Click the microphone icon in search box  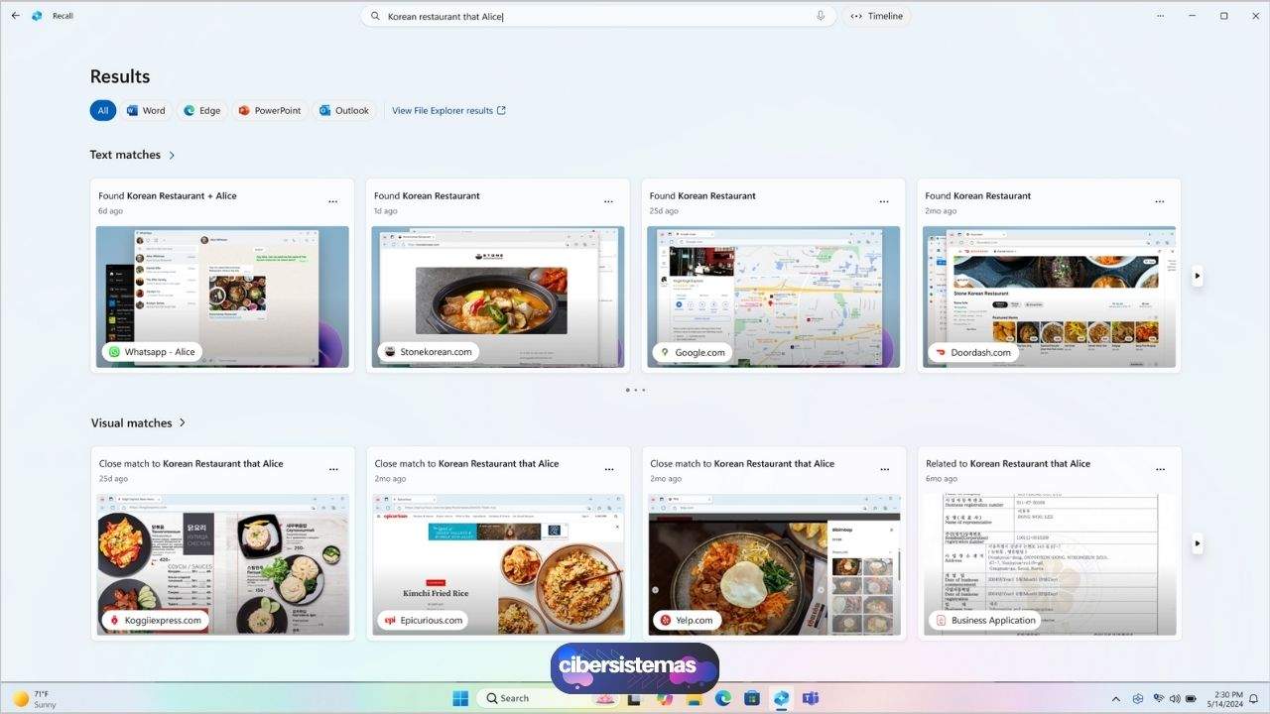tap(821, 16)
